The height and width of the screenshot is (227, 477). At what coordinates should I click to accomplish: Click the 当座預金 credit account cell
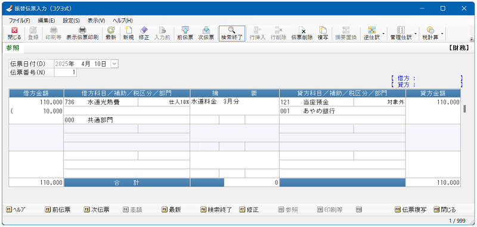point(317,102)
